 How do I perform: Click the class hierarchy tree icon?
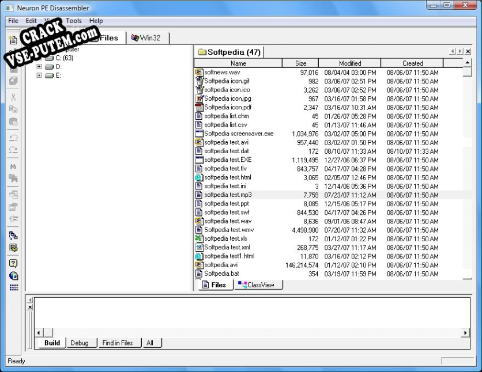coord(13,236)
